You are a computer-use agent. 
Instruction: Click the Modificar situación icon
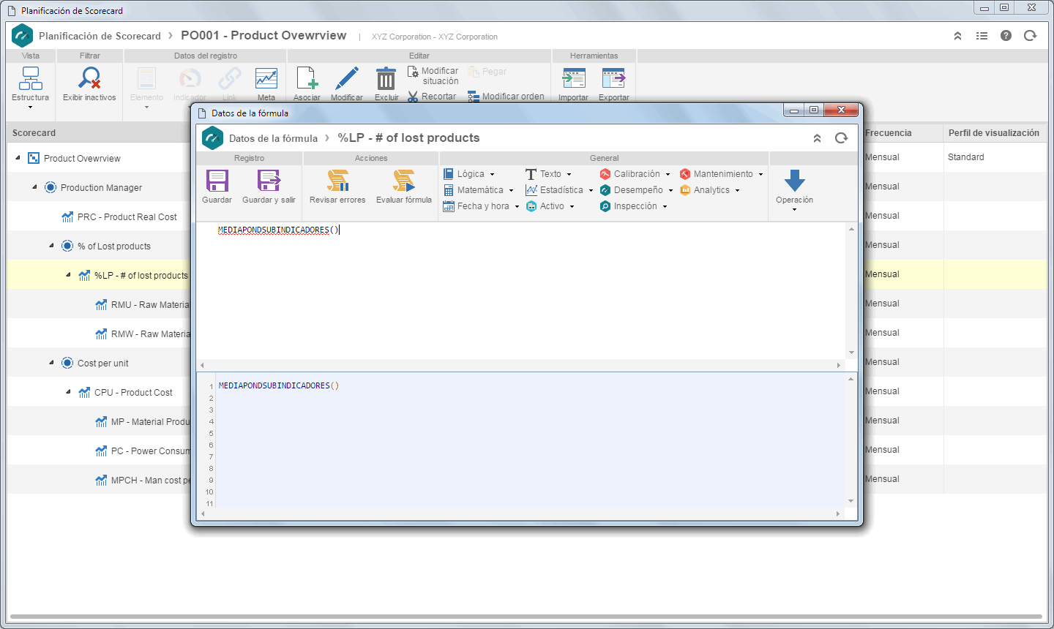coord(413,72)
